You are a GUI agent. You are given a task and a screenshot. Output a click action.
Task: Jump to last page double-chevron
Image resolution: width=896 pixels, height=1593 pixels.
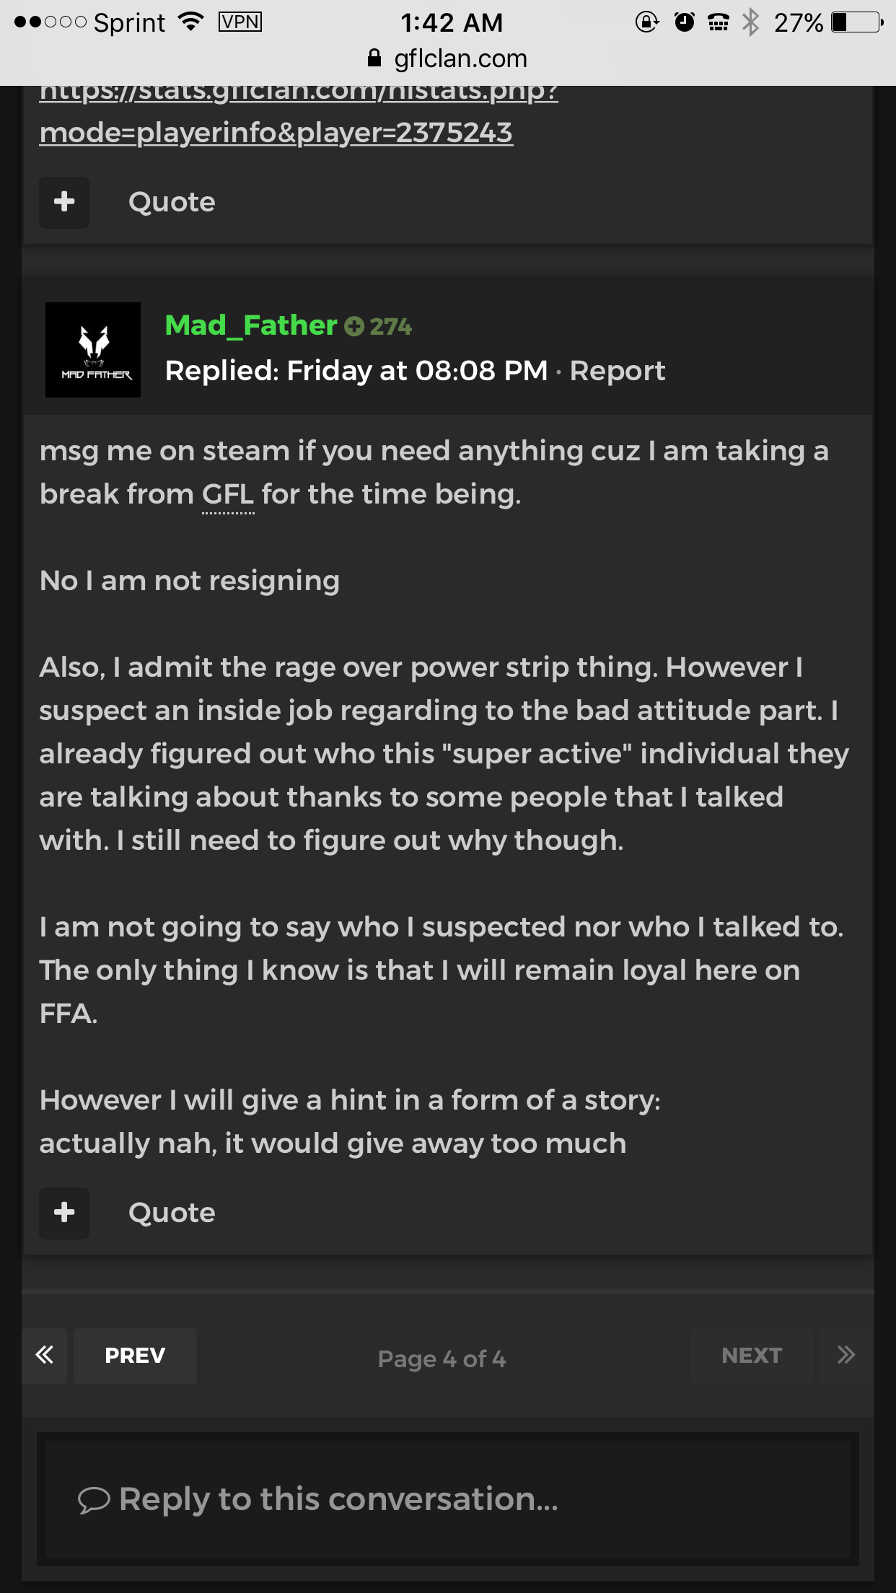[846, 1355]
